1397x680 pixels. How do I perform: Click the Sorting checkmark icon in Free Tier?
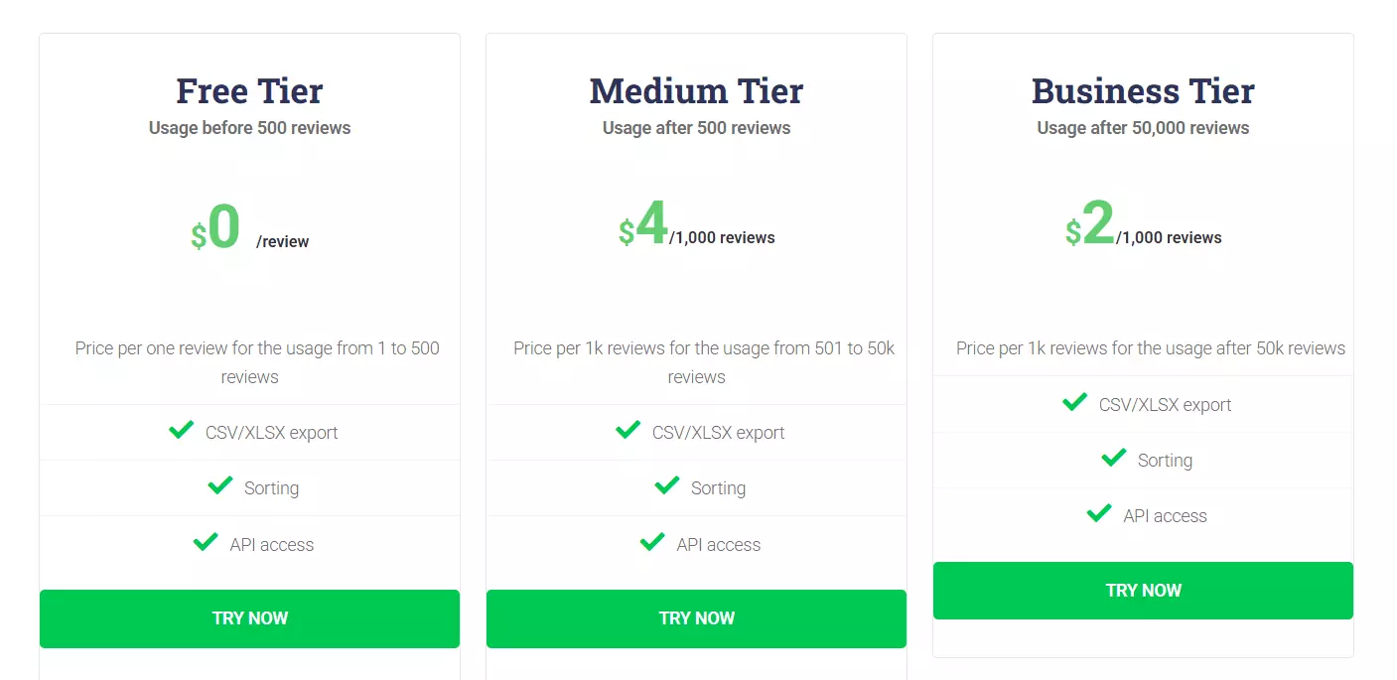(219, 485)
